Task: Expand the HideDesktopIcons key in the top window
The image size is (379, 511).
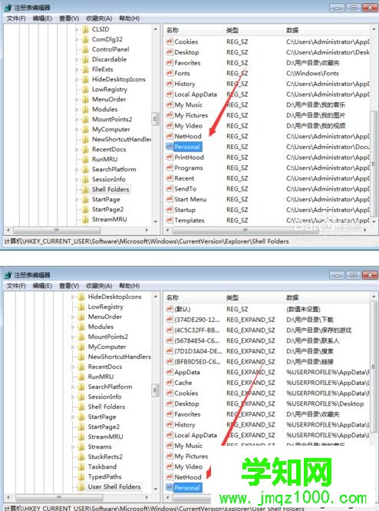Action: tap(77, 79)
